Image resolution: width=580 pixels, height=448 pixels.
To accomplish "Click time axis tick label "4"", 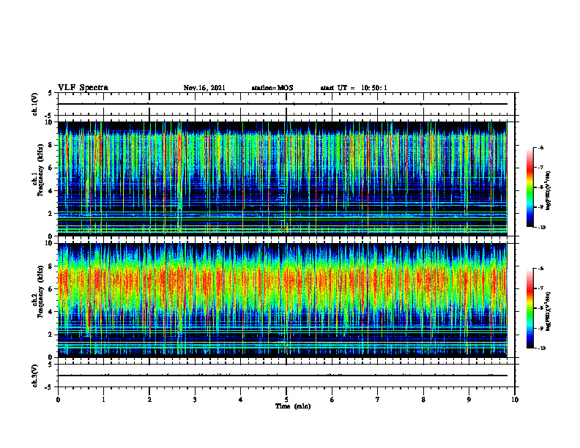I will click(241, 400).
